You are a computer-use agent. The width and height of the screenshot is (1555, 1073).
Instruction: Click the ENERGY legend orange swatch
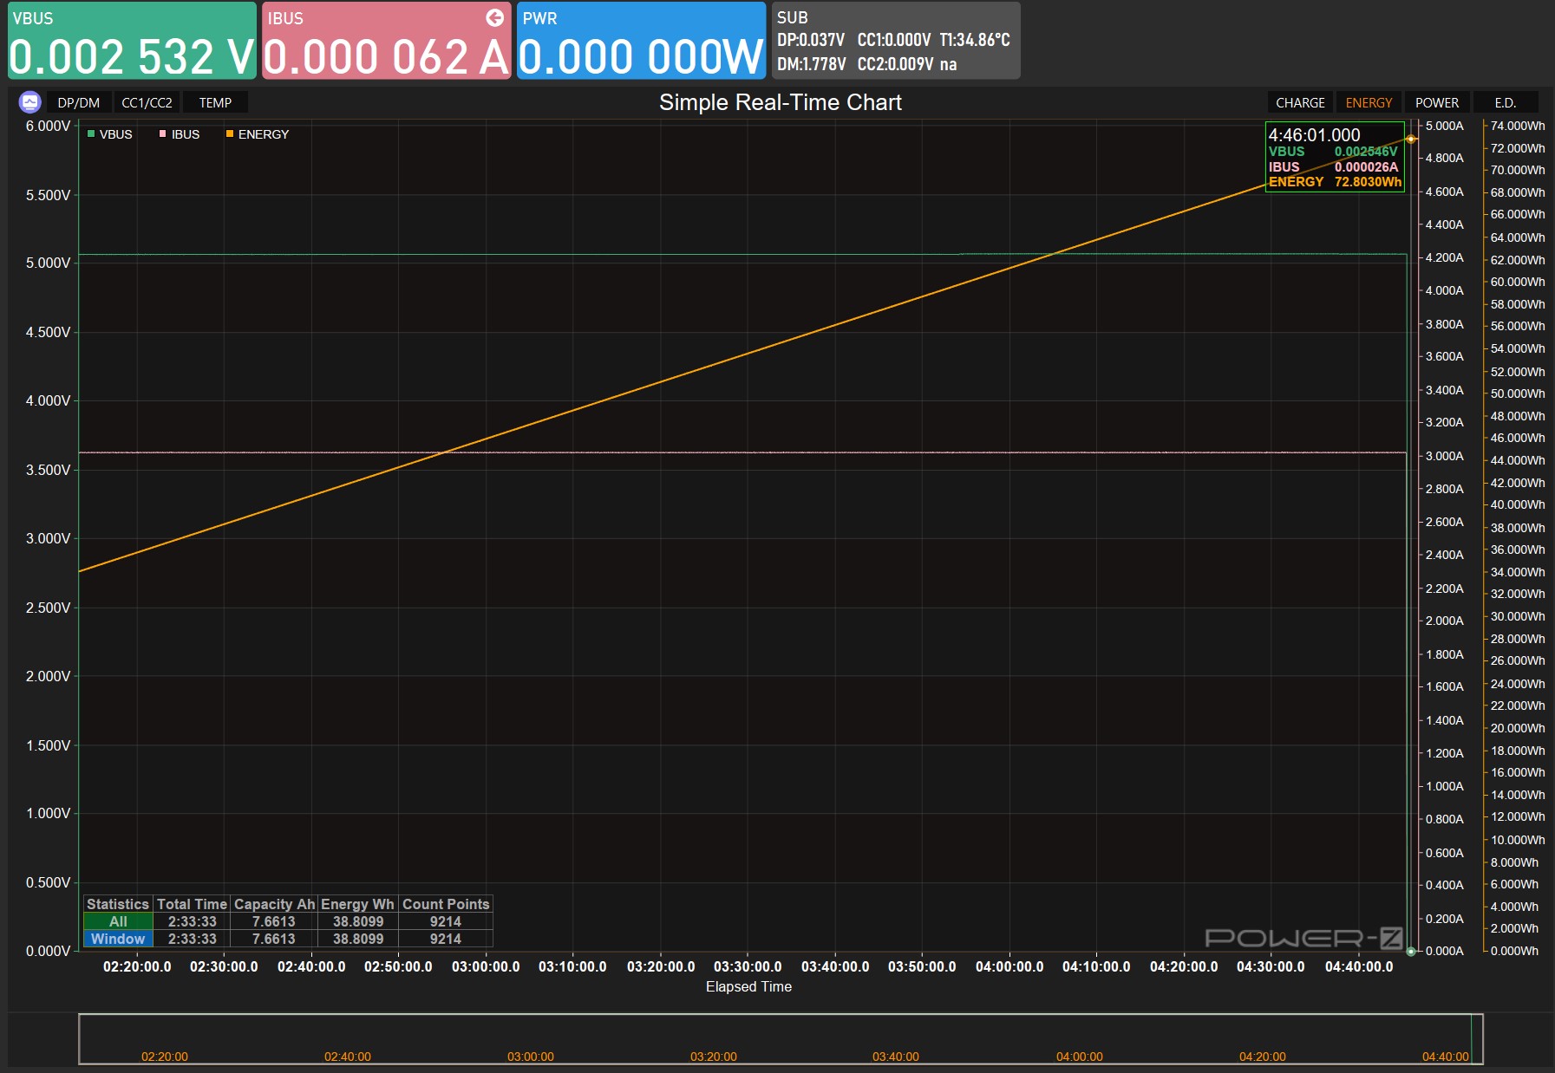point(230,133)
